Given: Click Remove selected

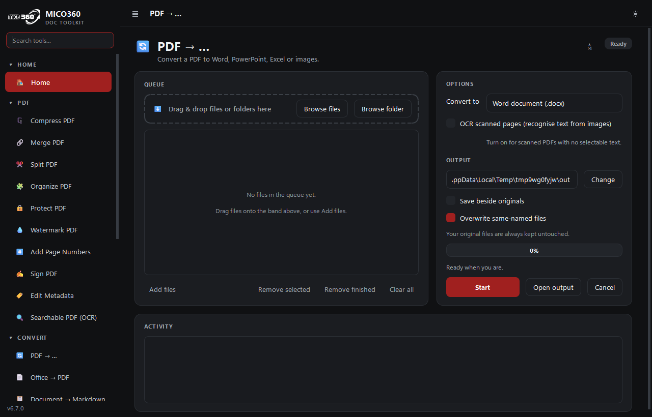Looking at the screenshot, I should (284, 289).
